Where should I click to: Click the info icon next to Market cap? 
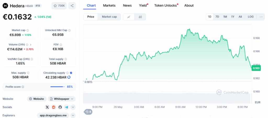pos(28,30)
